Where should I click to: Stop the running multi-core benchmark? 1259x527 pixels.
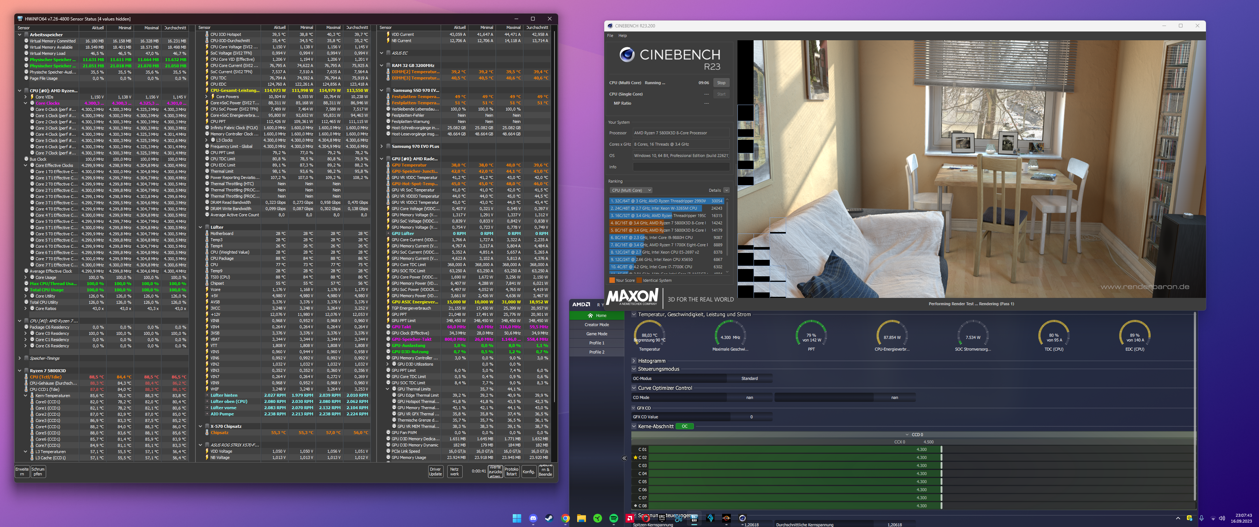point(721,82)
